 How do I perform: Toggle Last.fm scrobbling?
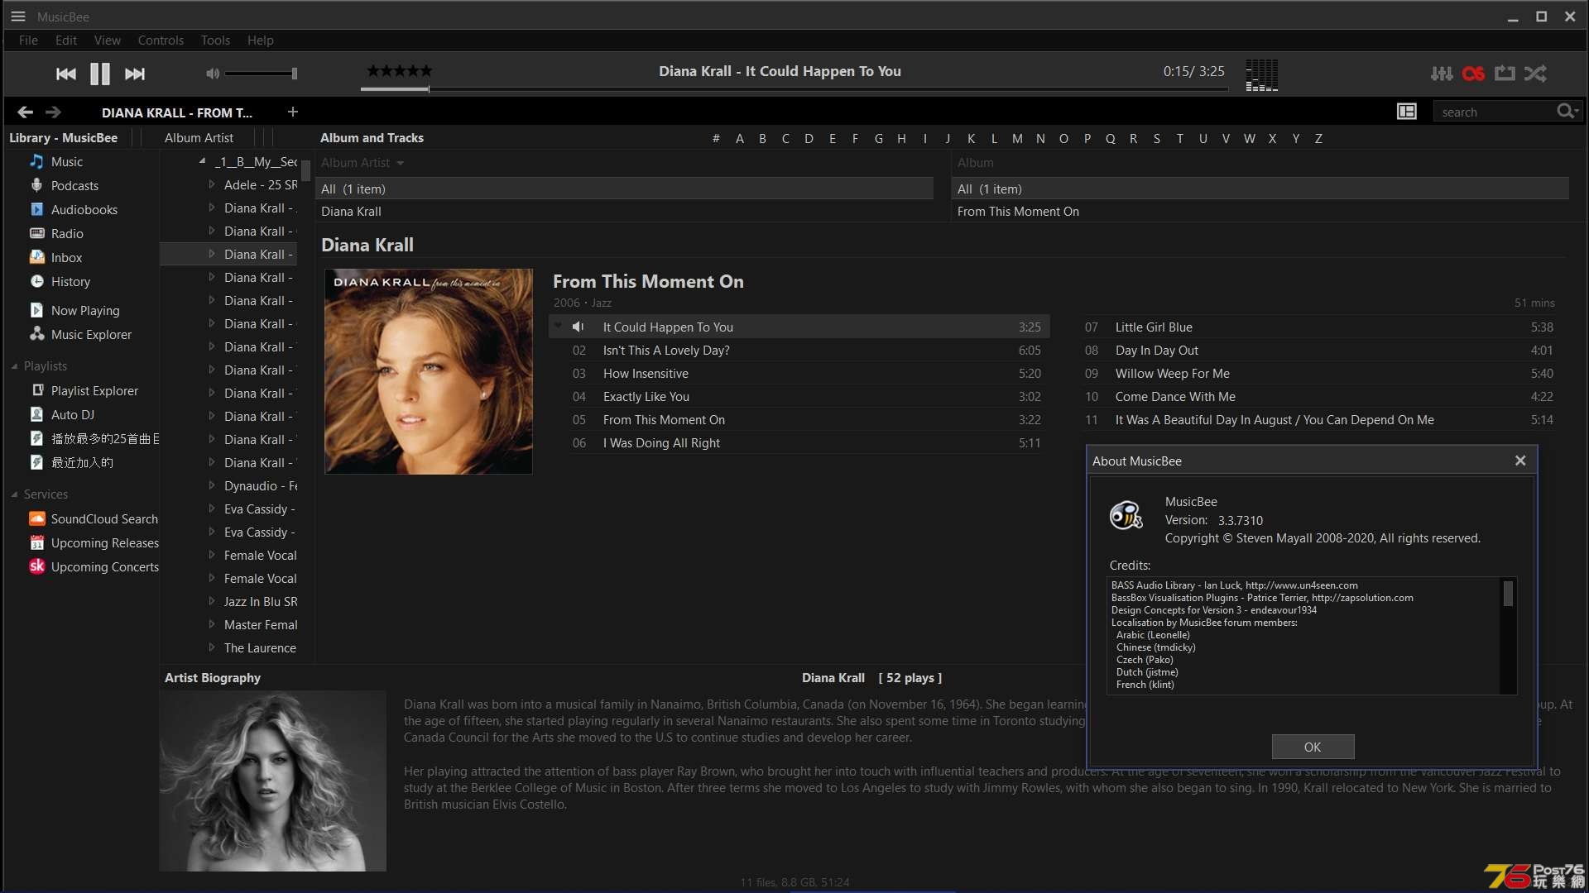click(x=1473, y=74)
